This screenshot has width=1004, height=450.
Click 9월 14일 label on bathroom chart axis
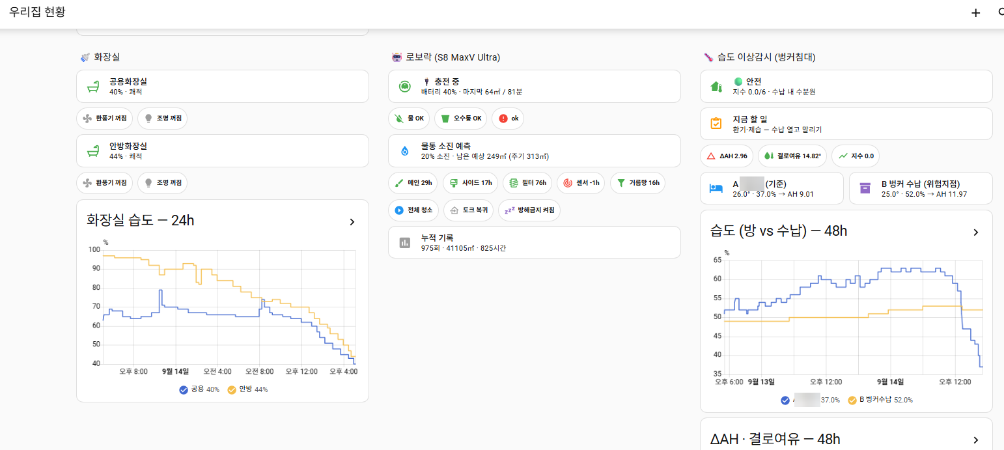click(175, 371)
